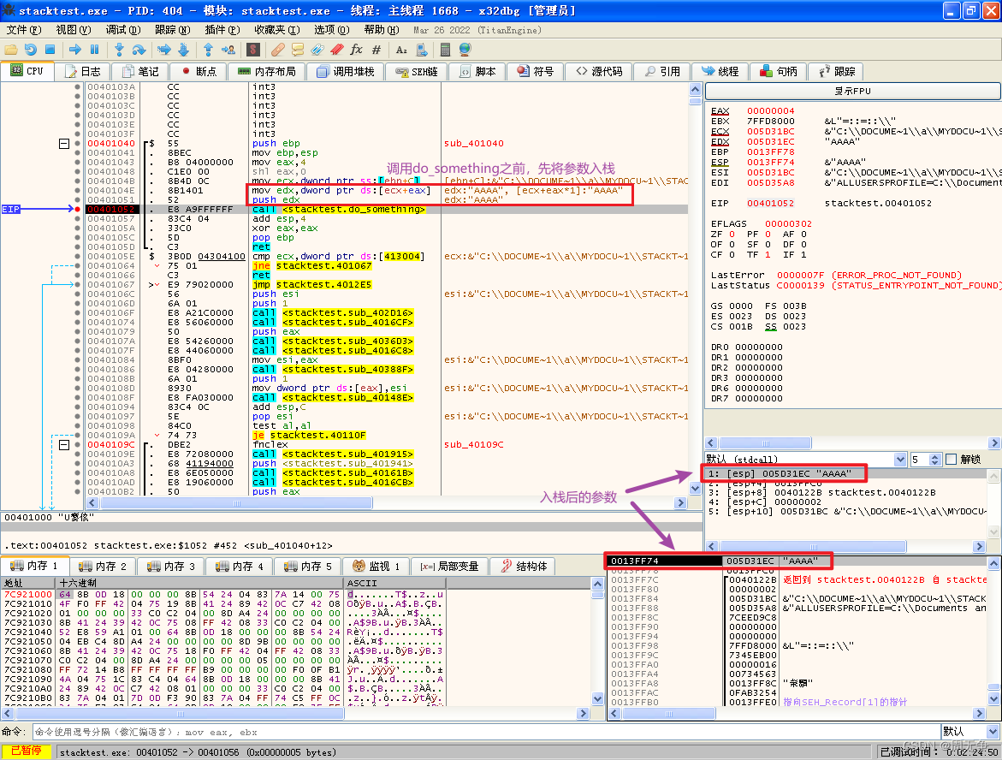Open the 局部变量 tab
The height and width of the screenshot is (760, 1002).
pos(449,567)
